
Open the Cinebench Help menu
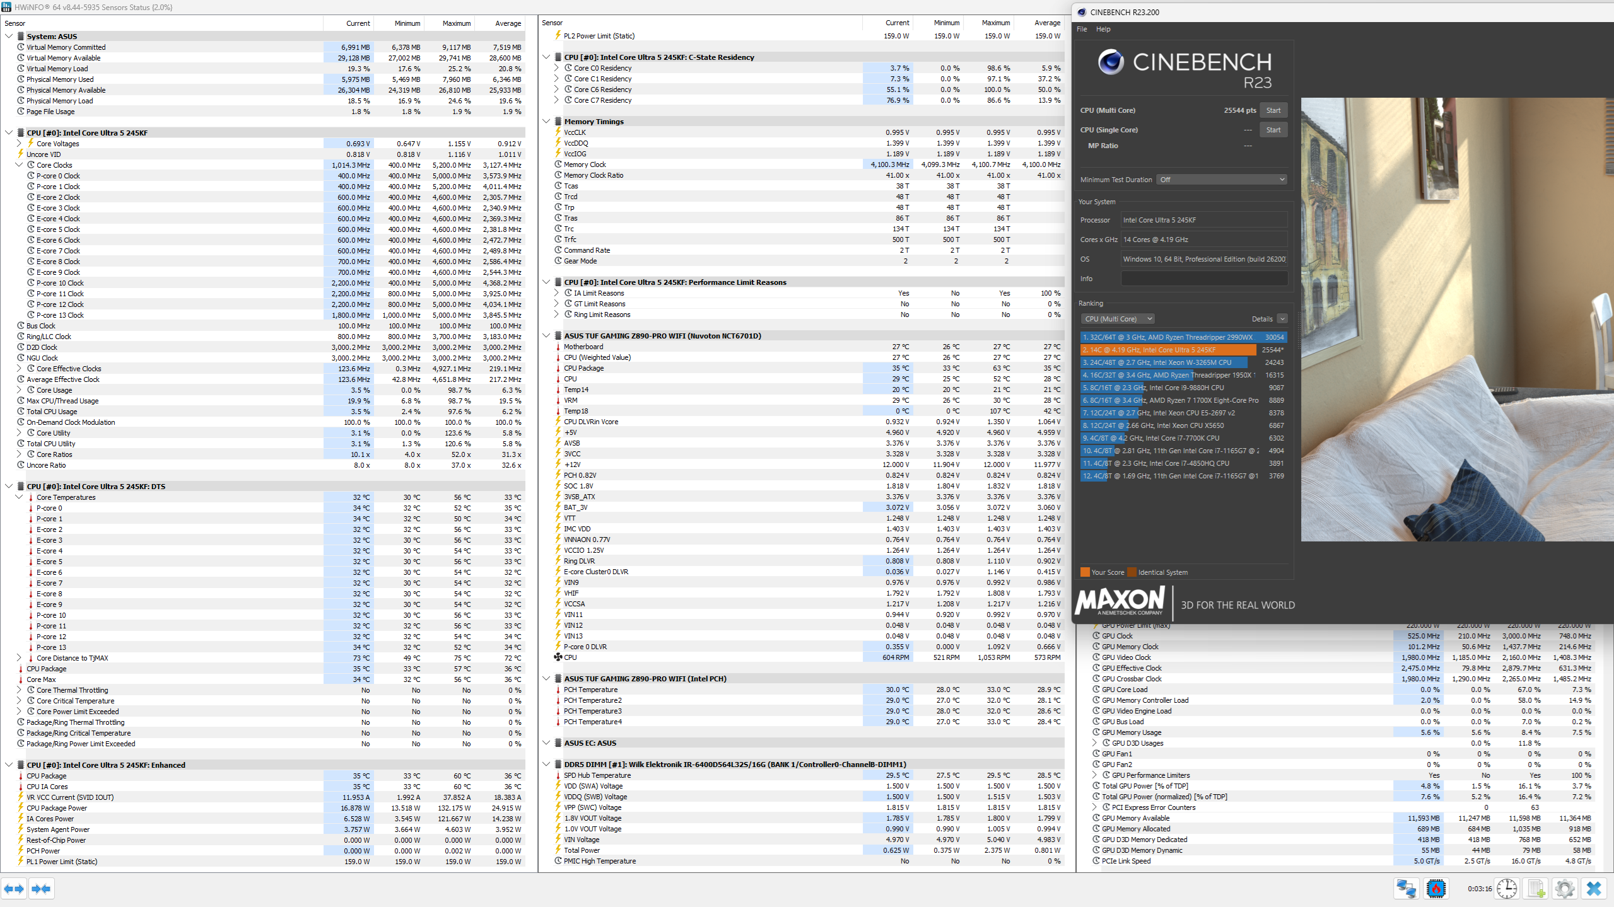tap(1103, 29)
